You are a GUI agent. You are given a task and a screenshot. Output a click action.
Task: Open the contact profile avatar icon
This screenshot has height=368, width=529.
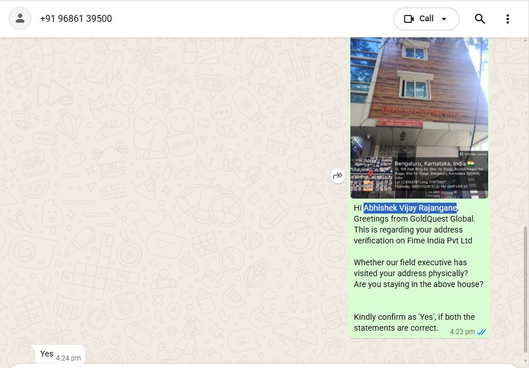(20, 18)
